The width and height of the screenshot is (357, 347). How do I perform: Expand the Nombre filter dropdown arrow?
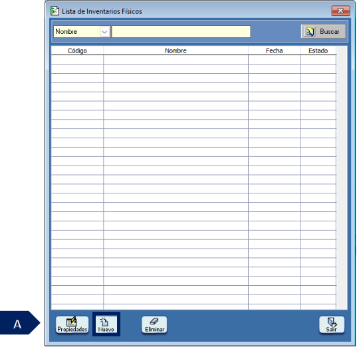pos(104,32)
